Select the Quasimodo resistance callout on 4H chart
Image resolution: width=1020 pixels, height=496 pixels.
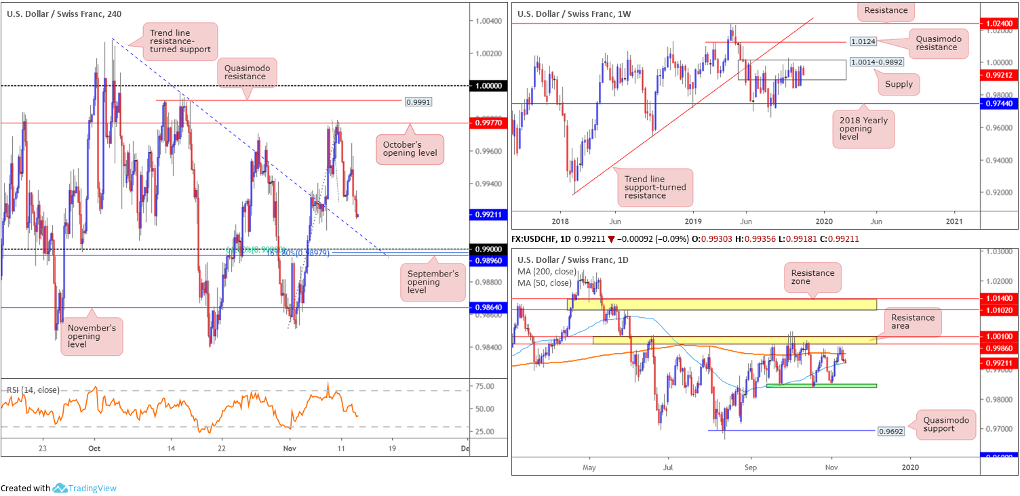click(247, 73)
